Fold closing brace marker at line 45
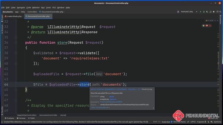Viewport: 223px width, 125px height. [x=16, y=90]
